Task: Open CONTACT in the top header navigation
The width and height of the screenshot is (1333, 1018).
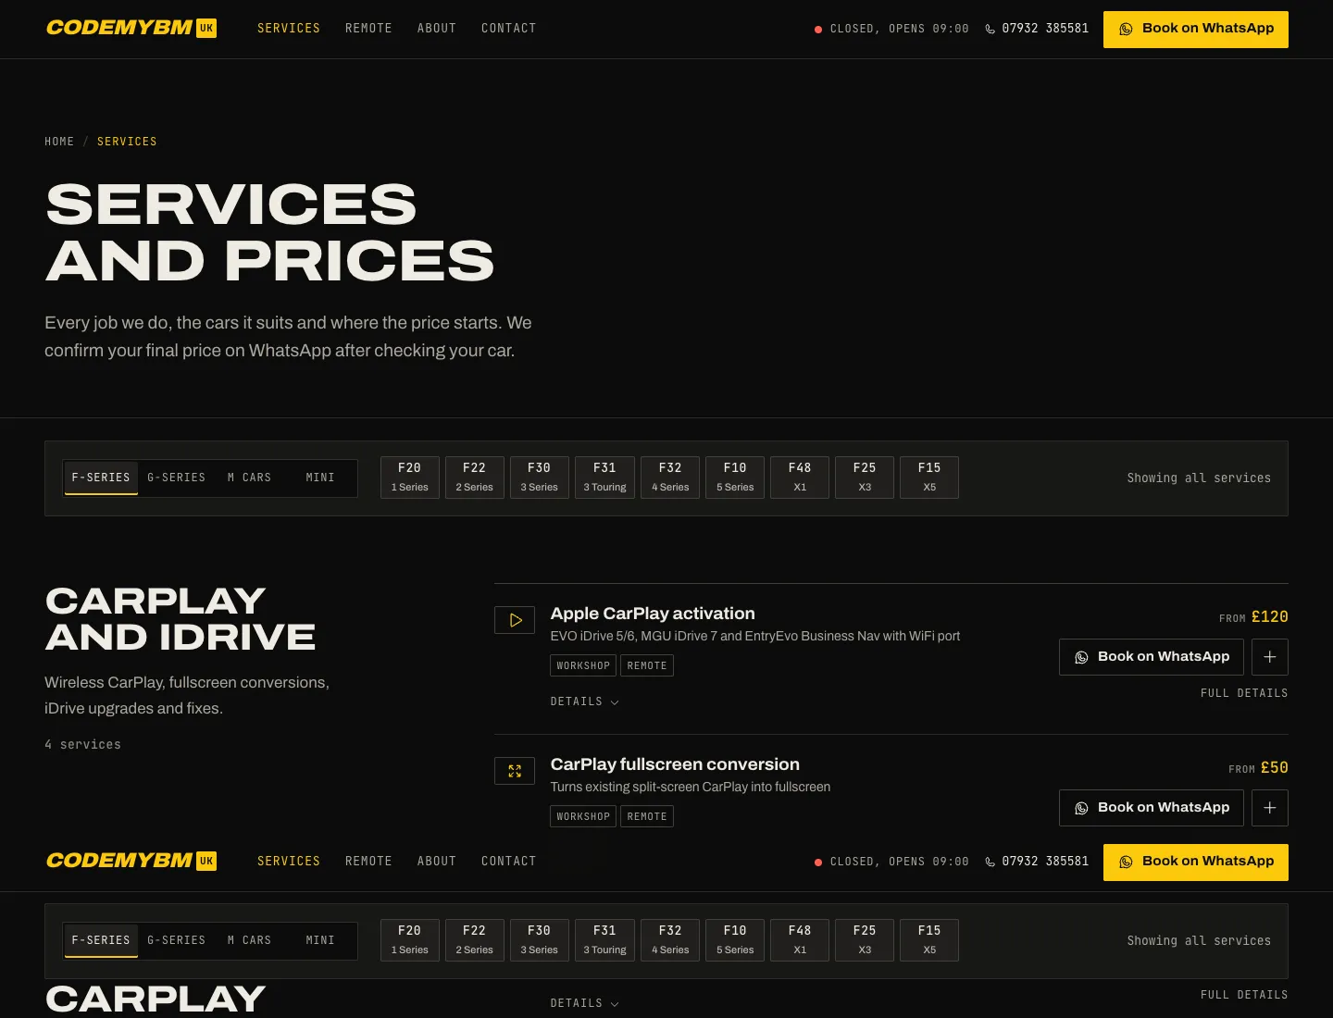Action: pyautogui.click(x=509, y=29)
